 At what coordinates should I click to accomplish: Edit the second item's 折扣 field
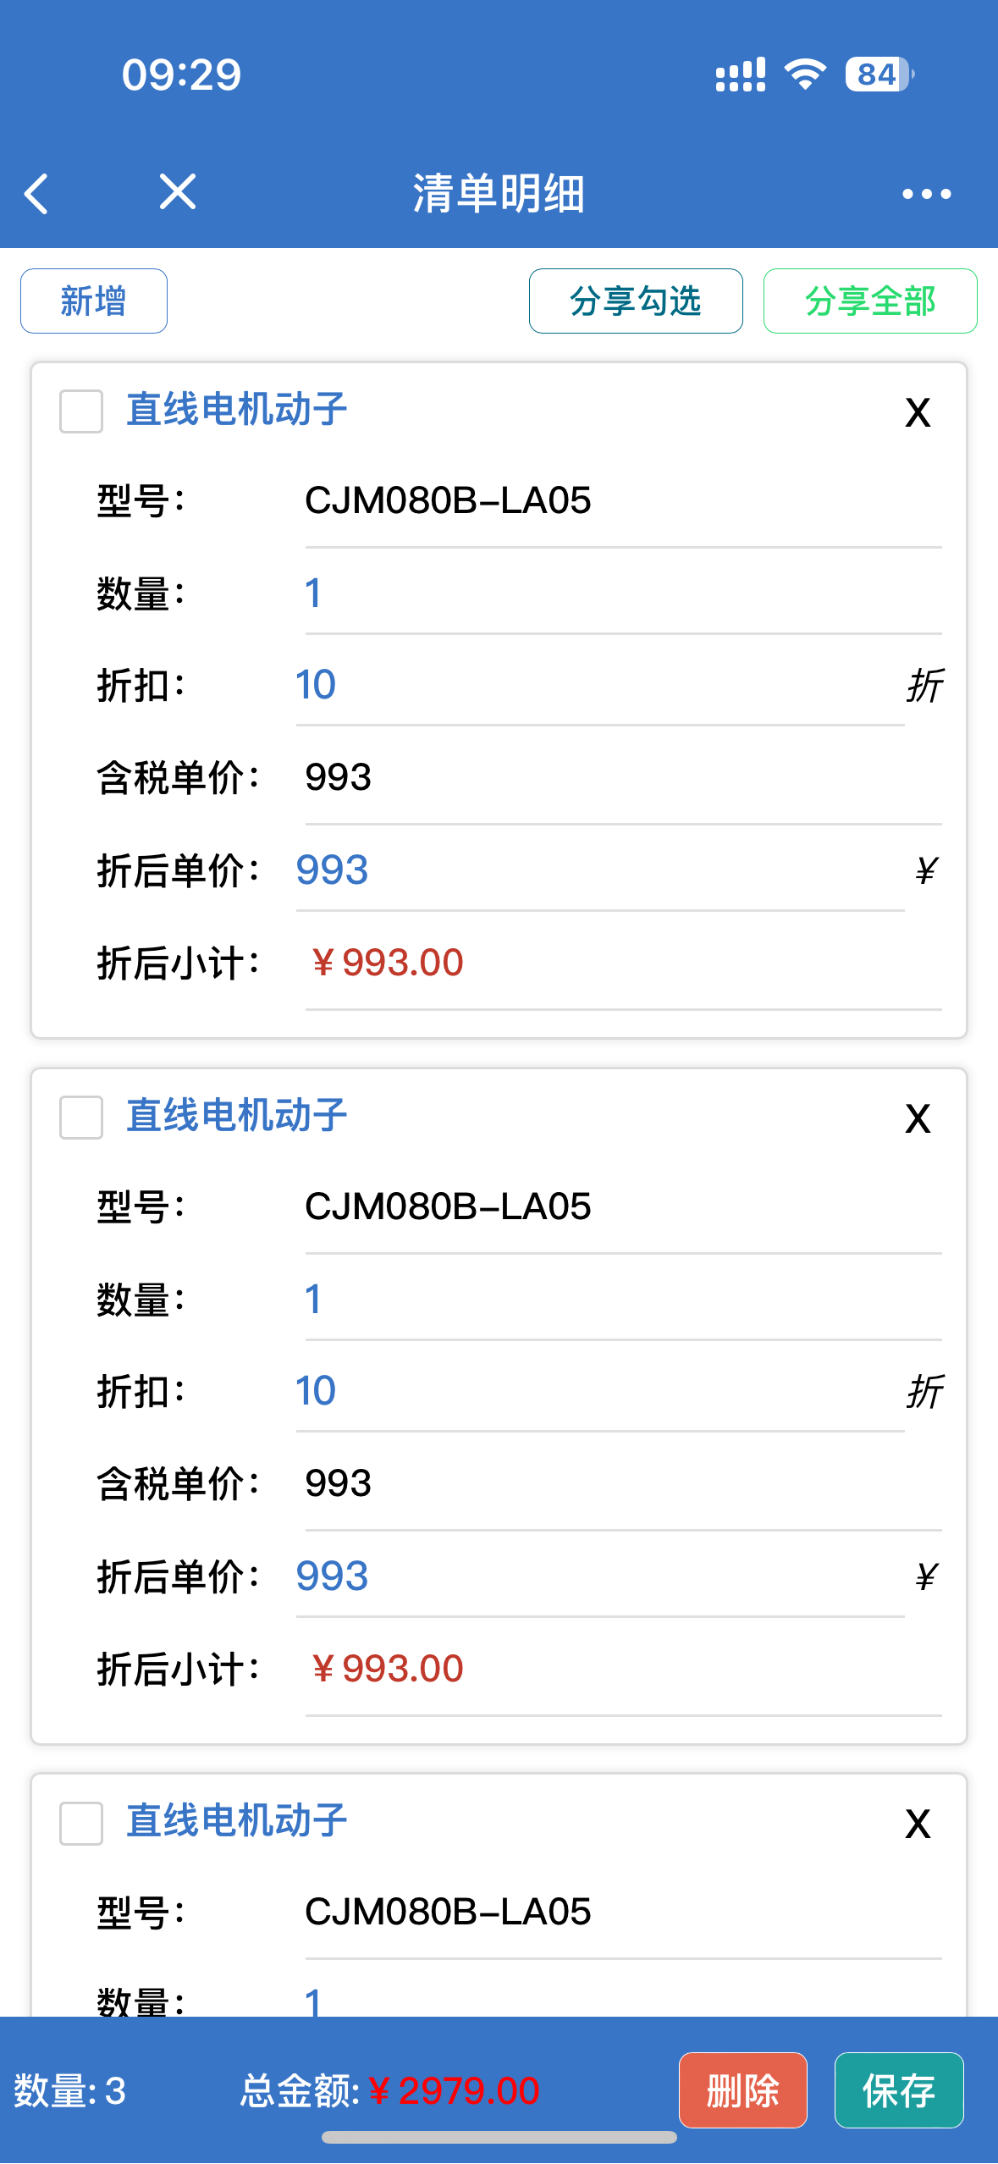pyautogui.click(x=599, y=1391)
